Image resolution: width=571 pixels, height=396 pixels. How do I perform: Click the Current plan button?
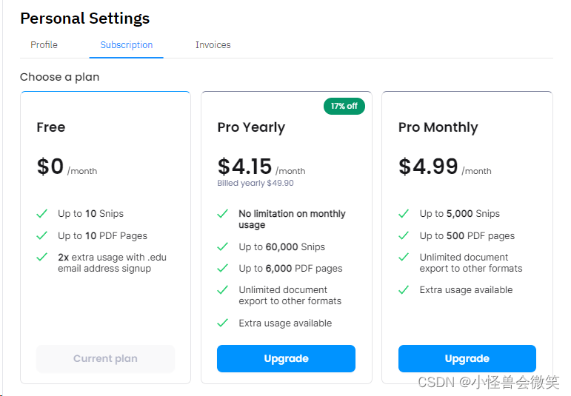pos(105,359)
